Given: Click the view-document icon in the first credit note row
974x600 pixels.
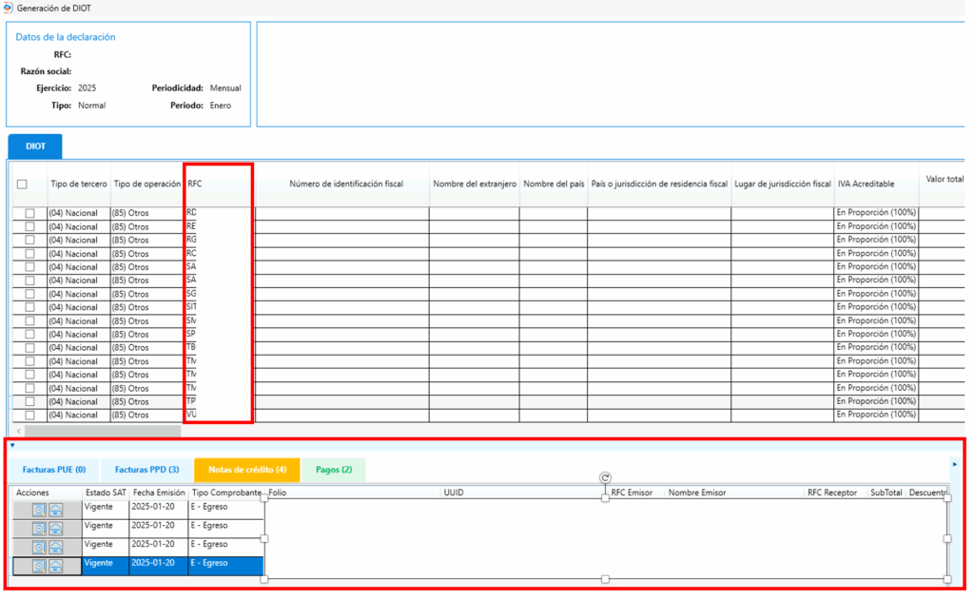Looking at the screenshot, I should [x=39, y=510].
